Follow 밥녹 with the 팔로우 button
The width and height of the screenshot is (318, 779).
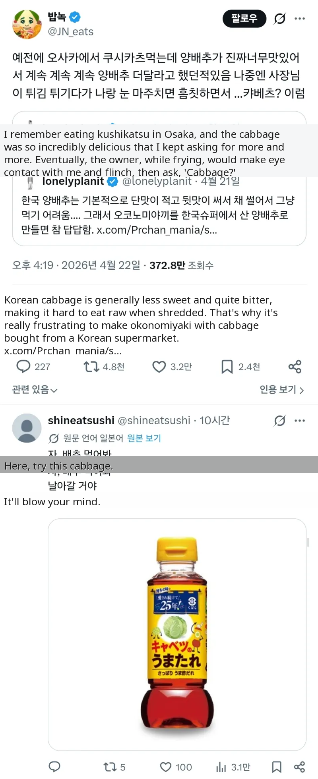[x=244, y=18]
